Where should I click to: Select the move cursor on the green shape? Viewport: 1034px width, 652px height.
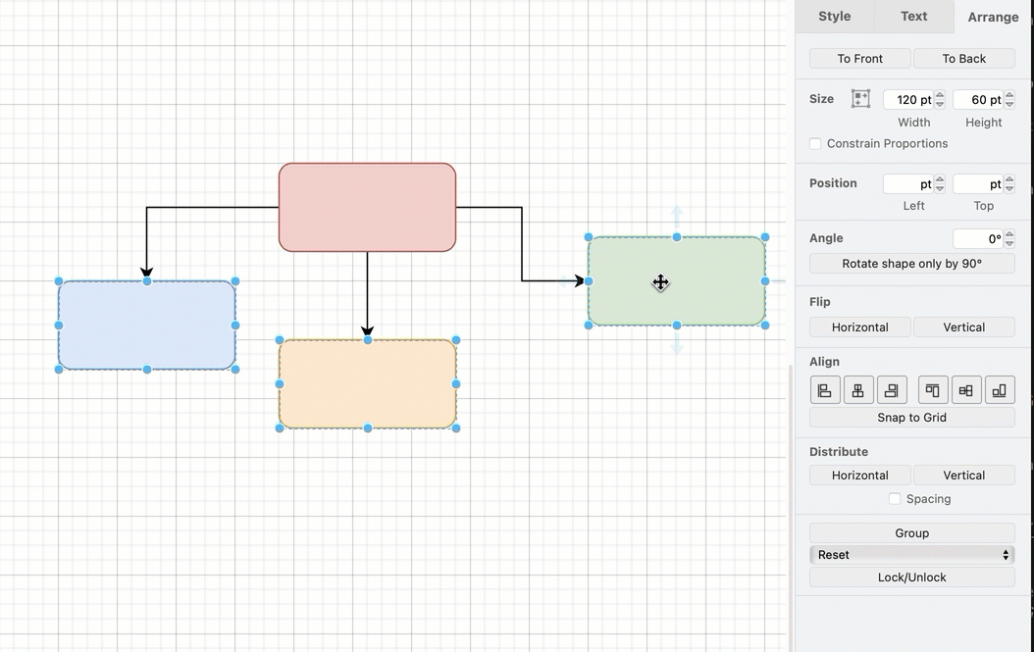[659, 283]
